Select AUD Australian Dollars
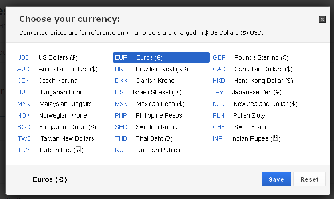Image resolution: width=334 pixels, height=199 pixels. click(57, 69)
